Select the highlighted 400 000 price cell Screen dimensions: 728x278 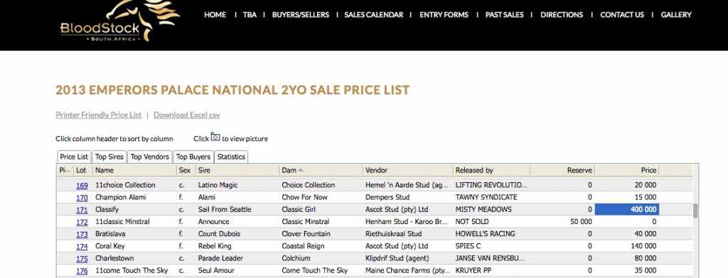pyautogui.click(x=627, y=209)
